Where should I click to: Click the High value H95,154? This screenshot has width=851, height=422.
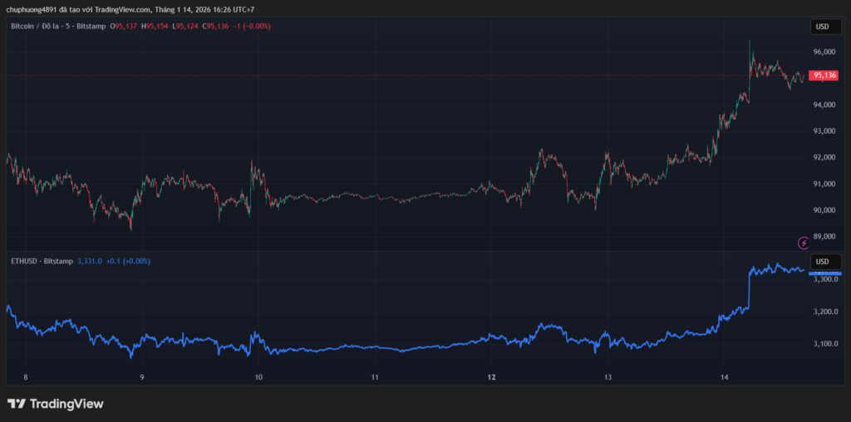[155, 27]
